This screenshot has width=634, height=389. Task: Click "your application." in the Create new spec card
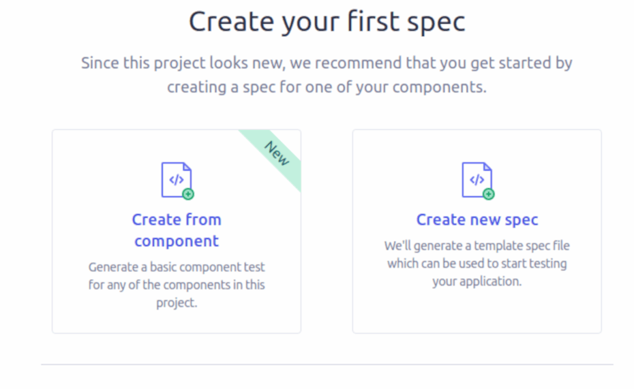point(477,281)
